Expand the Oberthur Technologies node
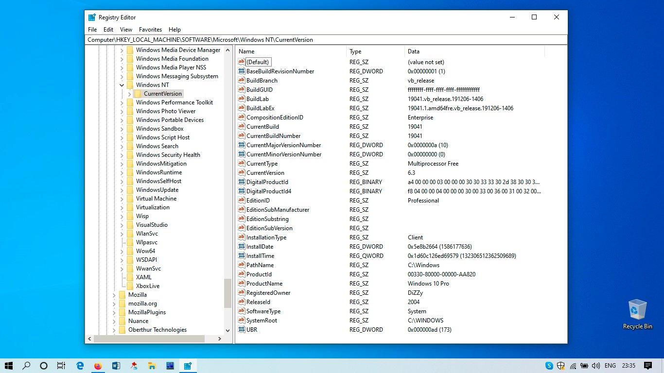 coord(114,330)
